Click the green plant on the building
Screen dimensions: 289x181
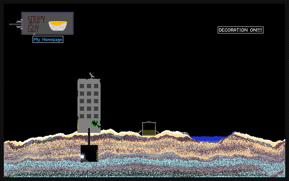click(96, 124)
